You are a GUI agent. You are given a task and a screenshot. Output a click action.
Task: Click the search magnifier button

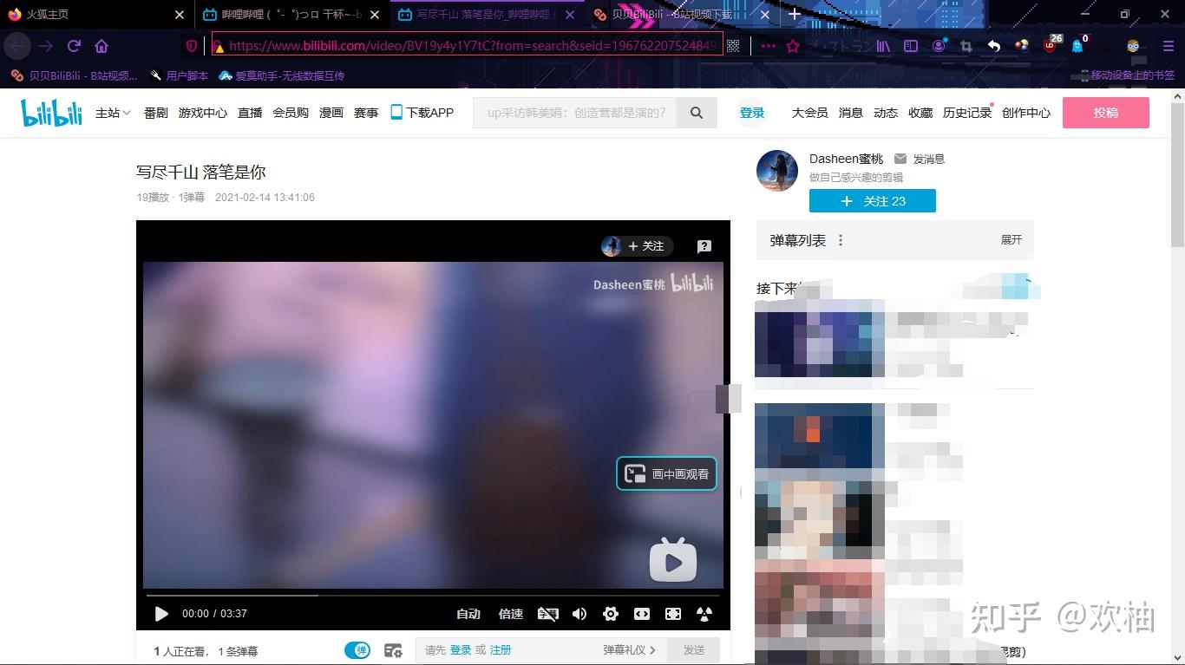pyautogui.click(x=697, y=113)
